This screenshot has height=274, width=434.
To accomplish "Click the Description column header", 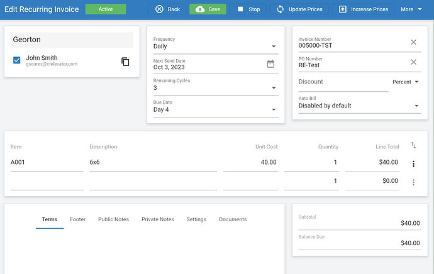I will [103, 147].
